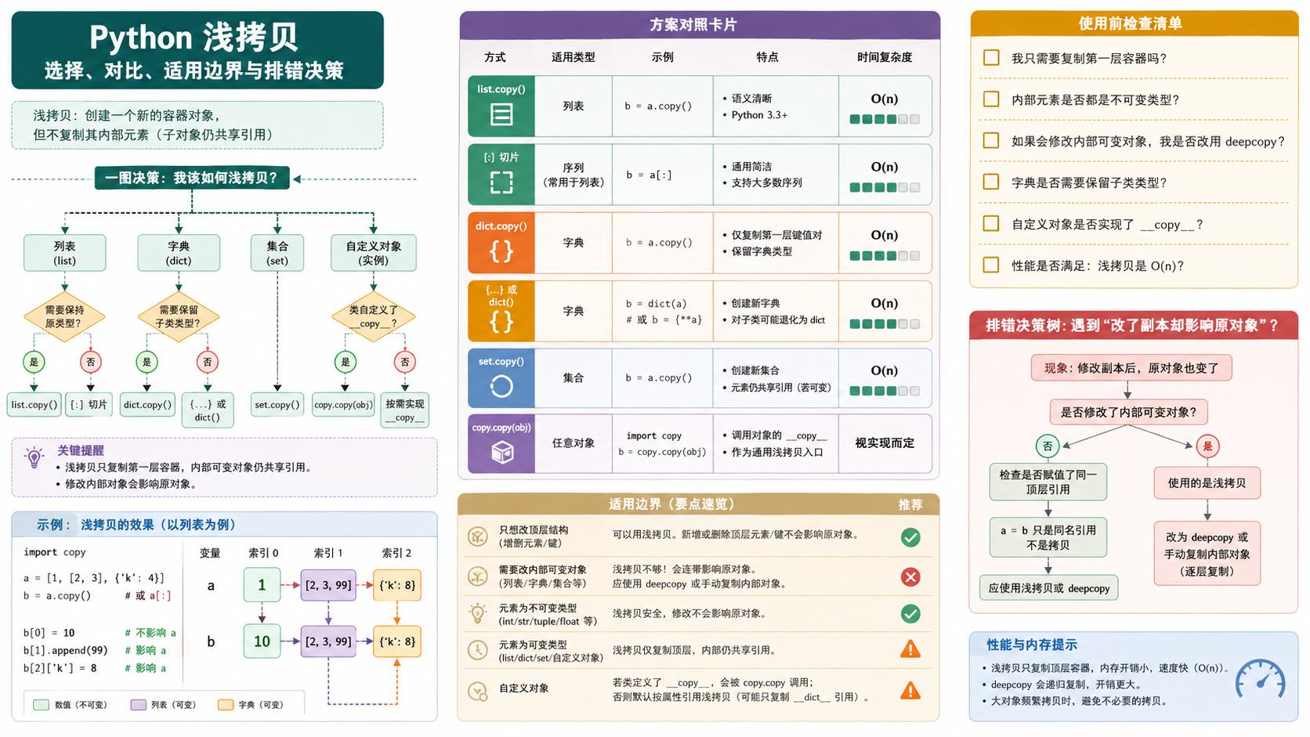Click the copy.copy(obj) cube icon card
The height and width of the screenshot is (737, 1310).
pos(501,443)
